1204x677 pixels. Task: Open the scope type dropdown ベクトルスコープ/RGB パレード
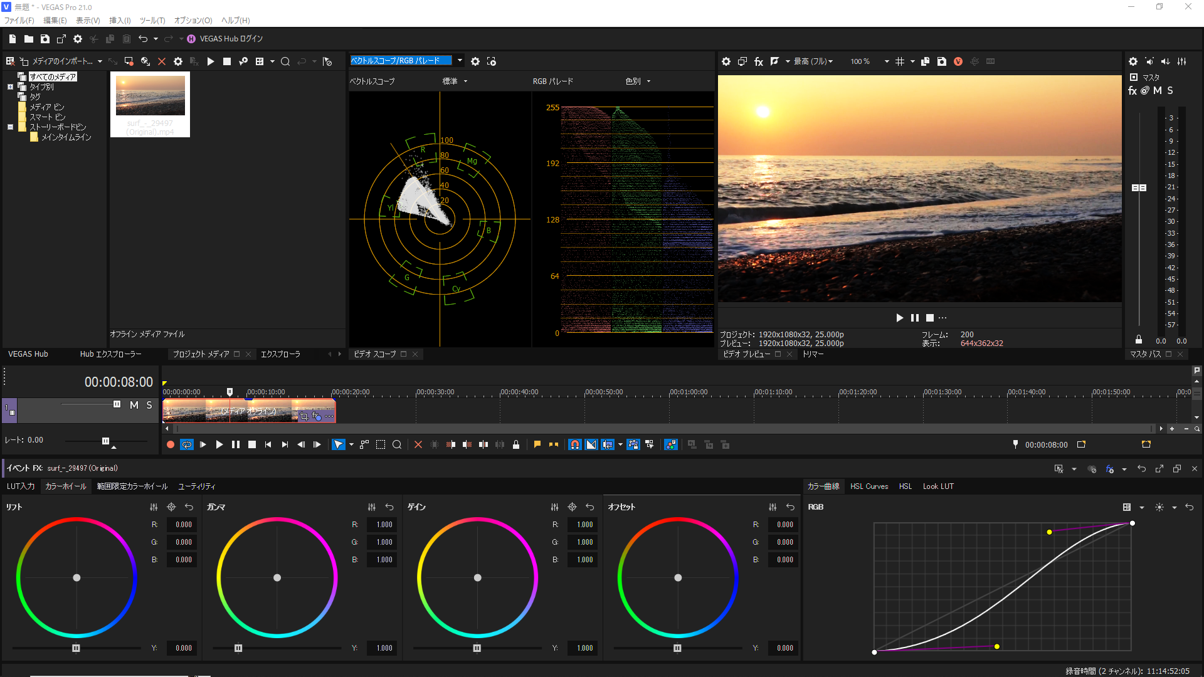[460, 61]
